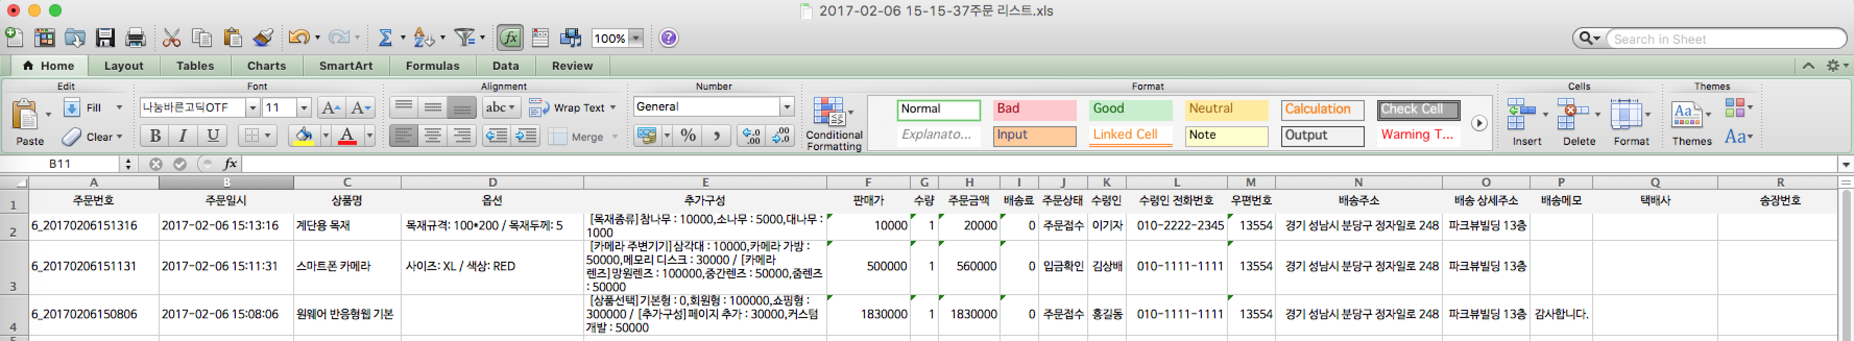Open the Charts ribbon tab

(266, 66)
